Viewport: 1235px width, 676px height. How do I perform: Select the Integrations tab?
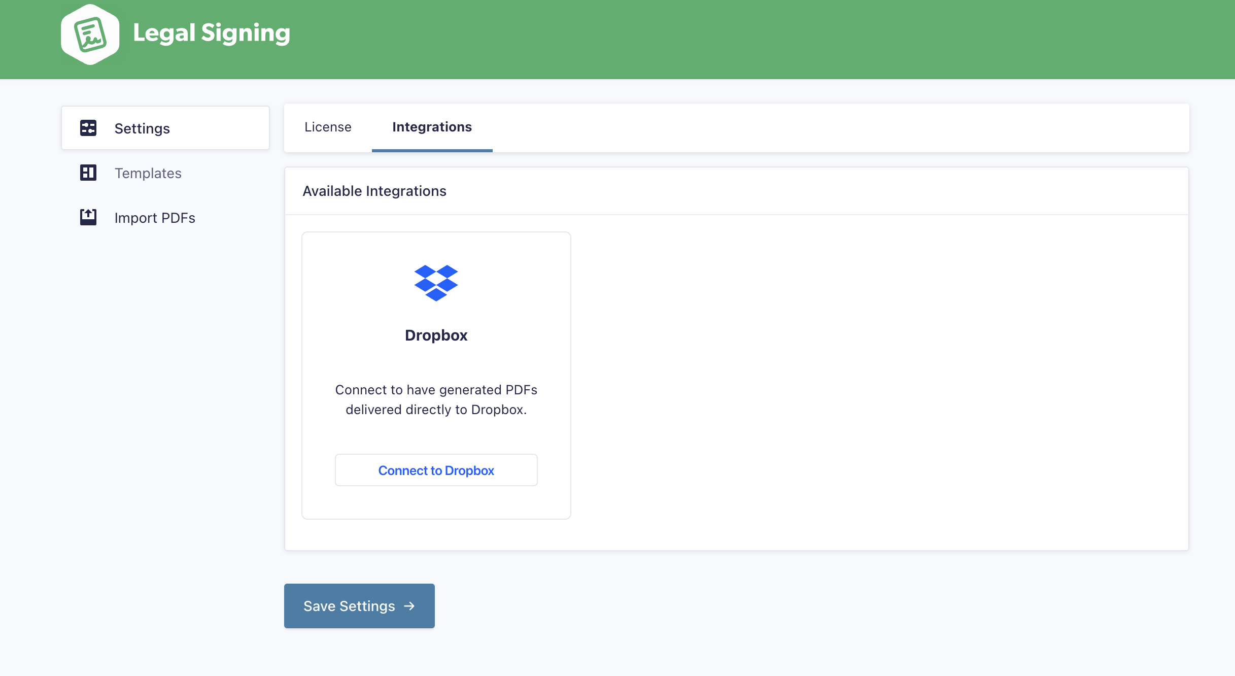[432, 127]
